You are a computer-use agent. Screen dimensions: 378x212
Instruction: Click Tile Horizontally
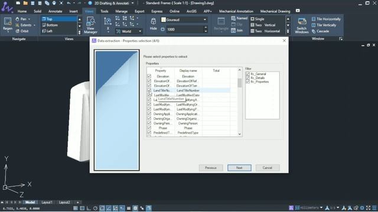tap(326, 19)
